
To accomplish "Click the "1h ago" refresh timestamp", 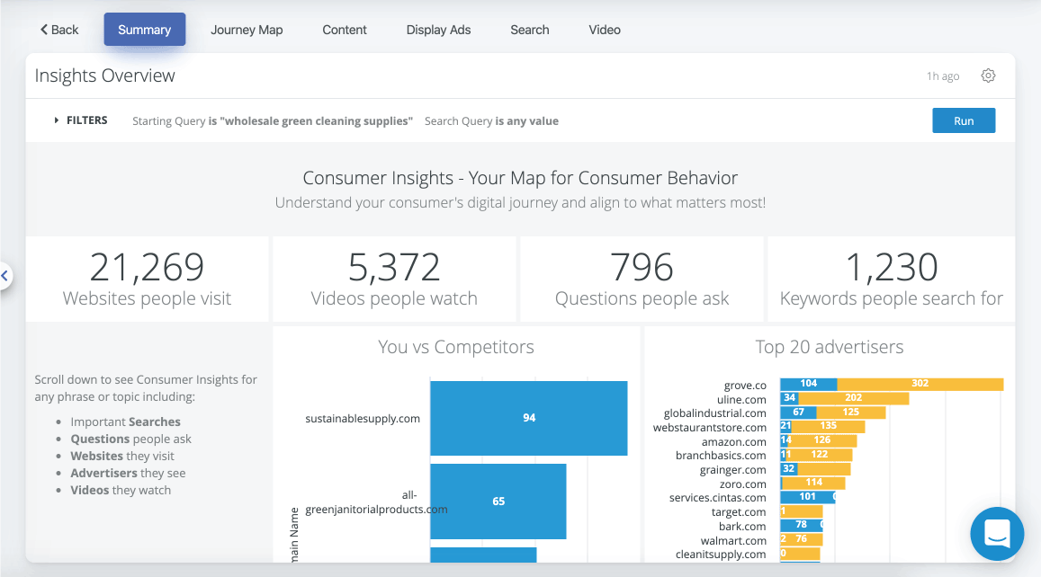I will [x=943, y=76].
